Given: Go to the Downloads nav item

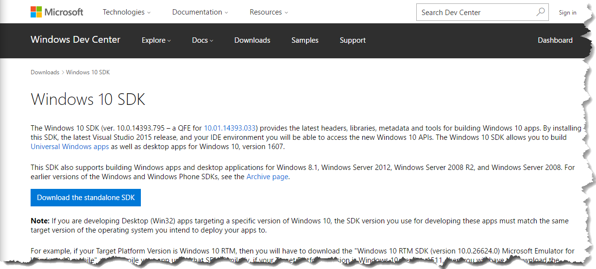Looking at the screenshot, I should 252,40.
